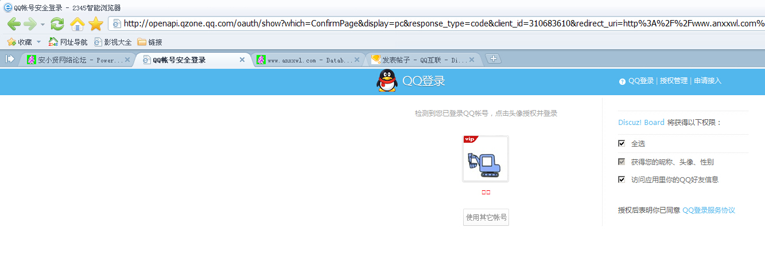Screen dimensions: 765x274
Task: Click the QQ penguin logo
Action: 387,81
